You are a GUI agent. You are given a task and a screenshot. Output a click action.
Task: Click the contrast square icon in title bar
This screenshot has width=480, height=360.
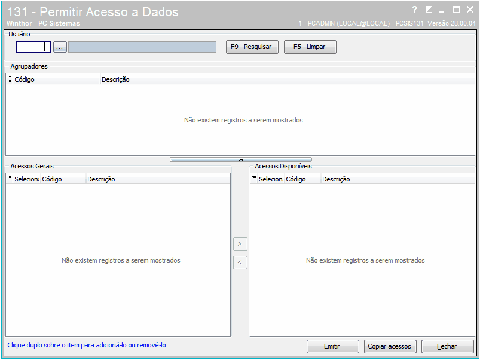(429, 10)
